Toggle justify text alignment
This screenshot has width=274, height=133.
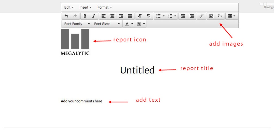tap(130, 16)
